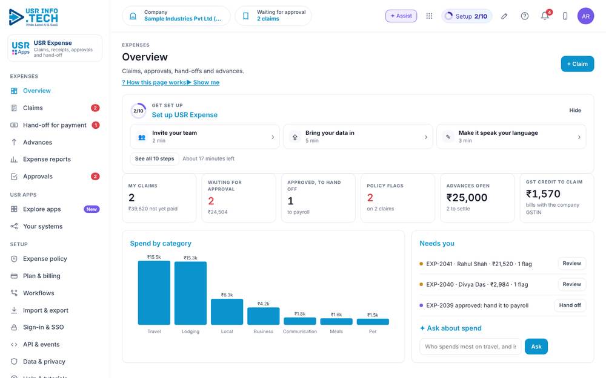Review claim EXP-2041 Rahul Shah
This screenshot has height=378, width=606.
pos(571,264)
